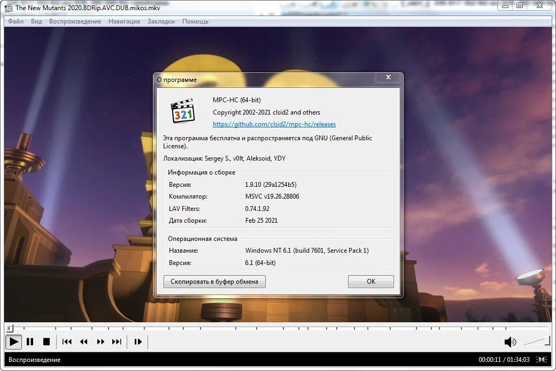The image size is (556, 371).
Task: Click the version value 1.9.10 (29a1254b5)
Action: point(271,185)
